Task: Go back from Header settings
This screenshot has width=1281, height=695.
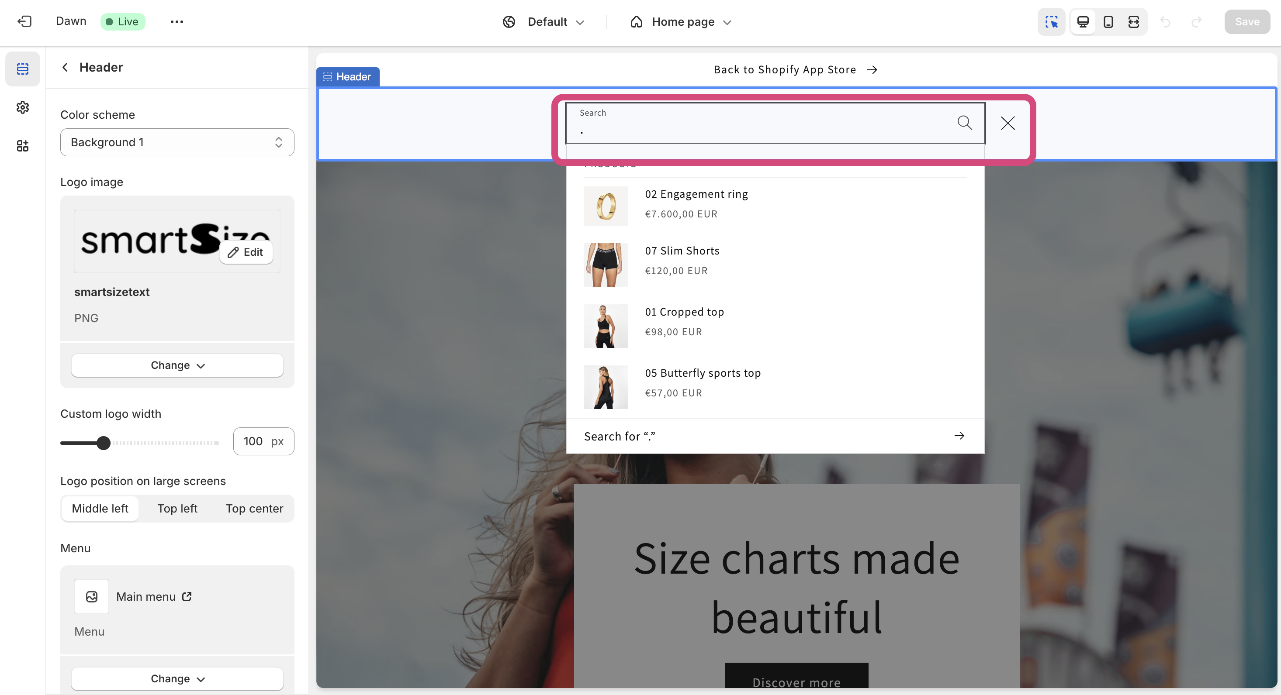Action: [65, 67]
